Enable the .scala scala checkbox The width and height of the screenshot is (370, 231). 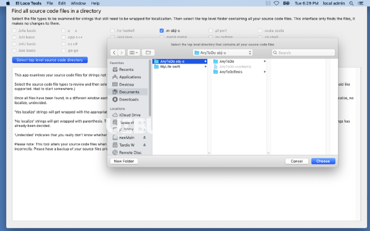(260, 31)
